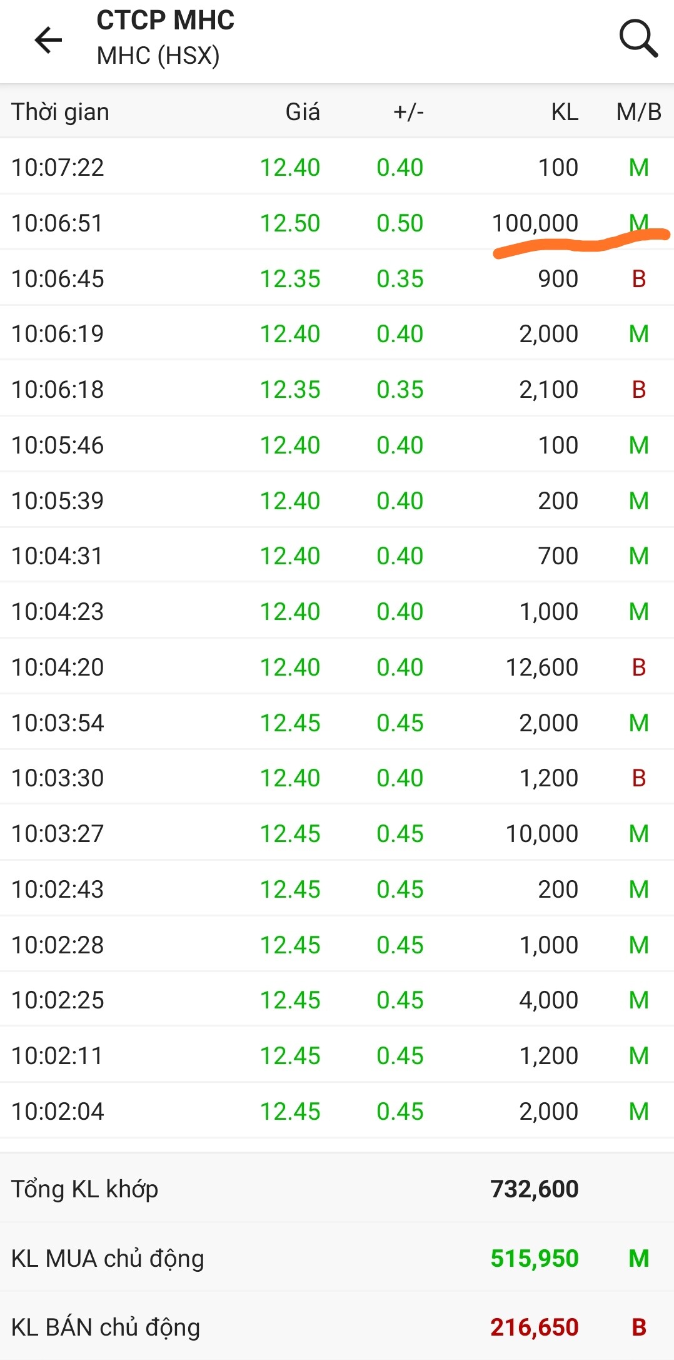Tap the green M on the 10:03:27 row
The width and height of the screenshot is (674, 1360).
[638, 834]
